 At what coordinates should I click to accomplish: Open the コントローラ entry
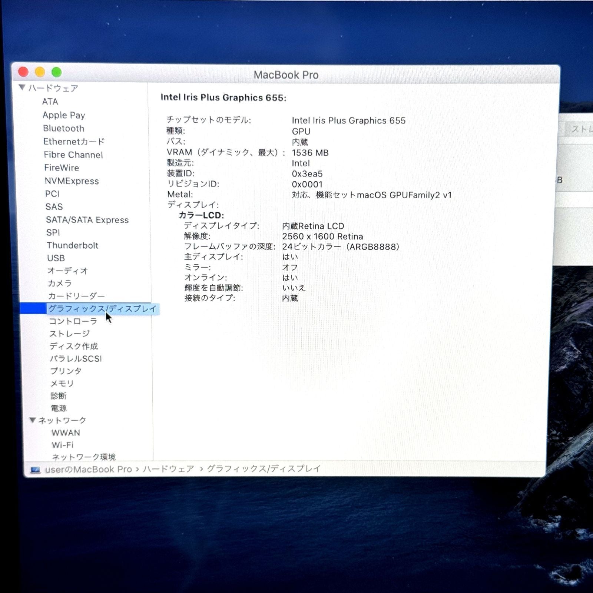click(73, 321)
